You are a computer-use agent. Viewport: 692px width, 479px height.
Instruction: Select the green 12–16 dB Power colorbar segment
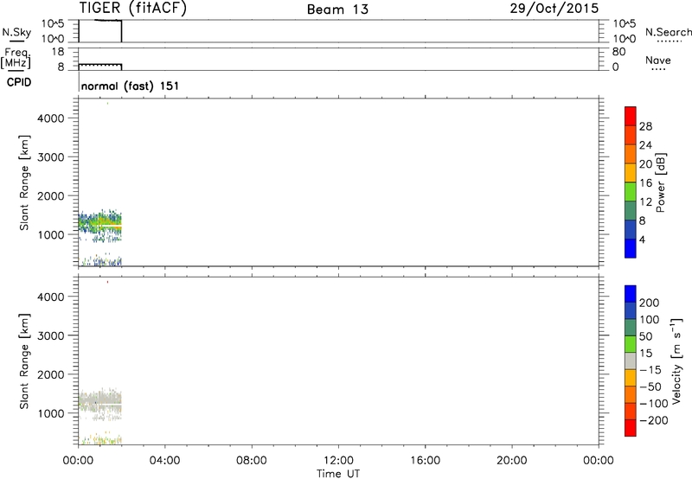[631, 191]
